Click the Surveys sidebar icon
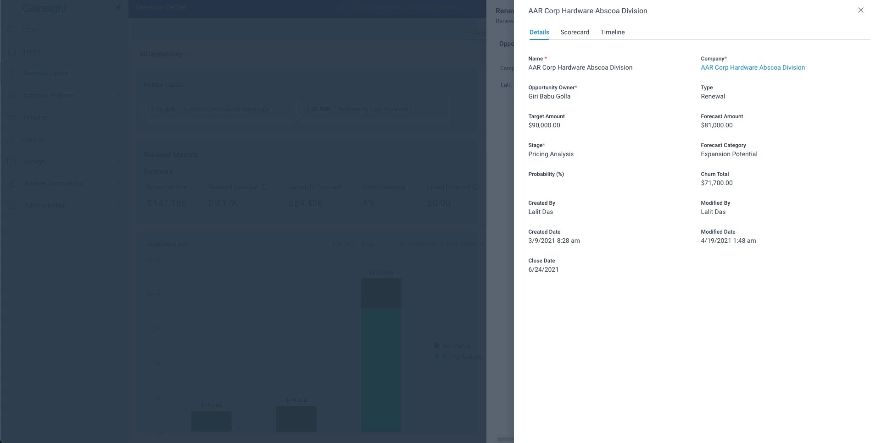This screenshot has width=876, height=443. [12, 161]
